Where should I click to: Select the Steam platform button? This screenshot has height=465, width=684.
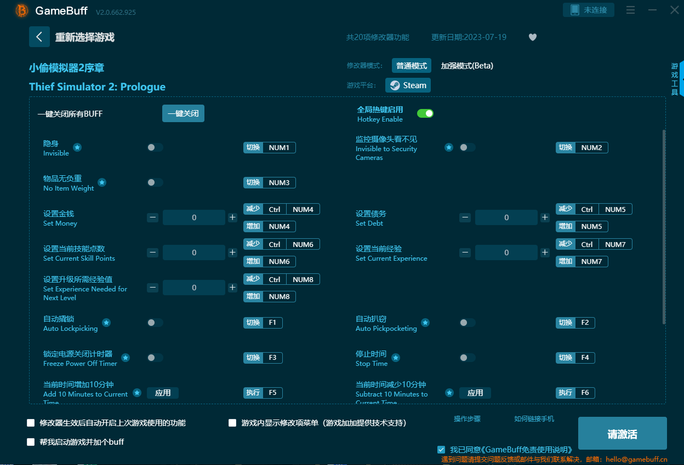408,85
